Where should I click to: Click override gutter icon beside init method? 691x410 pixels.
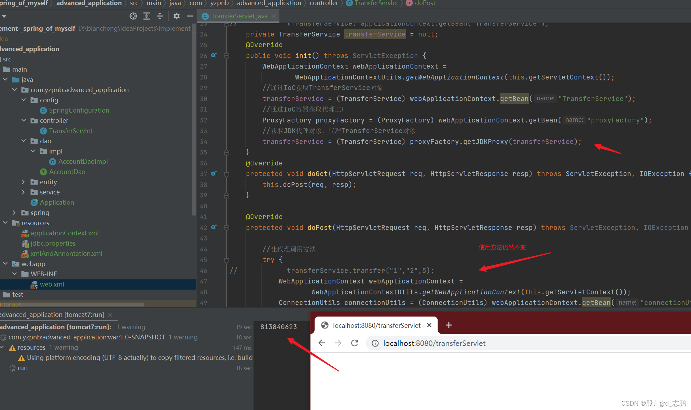tap(214, 55)
